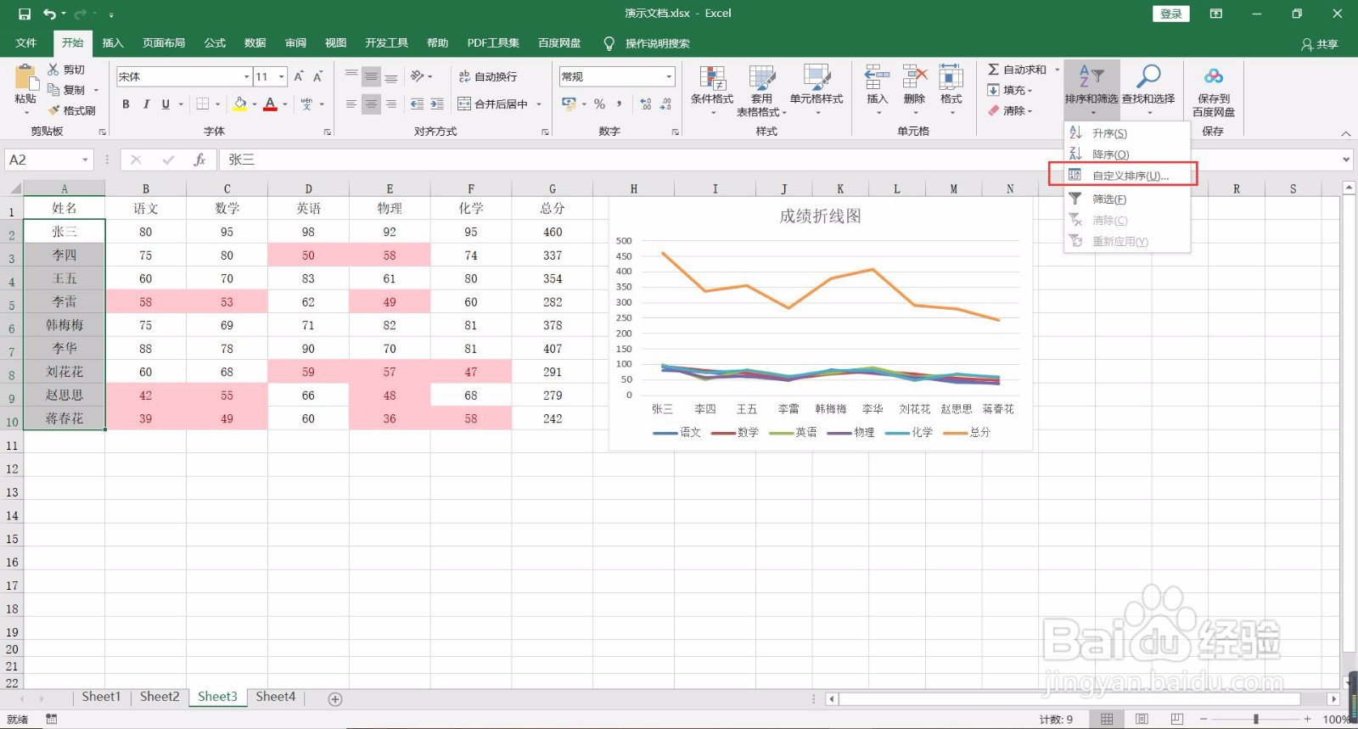Image resolution: width=1358 pixels, height=729 pixels.
Task: Toggle align left
Action: (x=351, y=104)
